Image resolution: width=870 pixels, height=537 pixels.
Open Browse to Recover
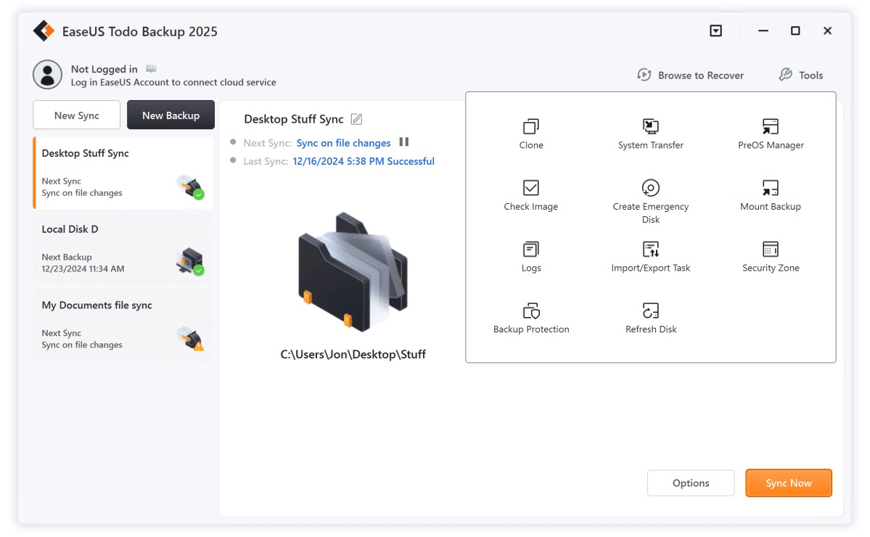(x=690, y=75)
